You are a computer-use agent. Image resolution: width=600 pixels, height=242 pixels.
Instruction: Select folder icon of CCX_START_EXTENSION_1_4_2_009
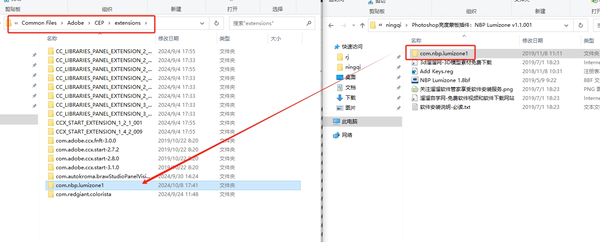coord(51,131)
